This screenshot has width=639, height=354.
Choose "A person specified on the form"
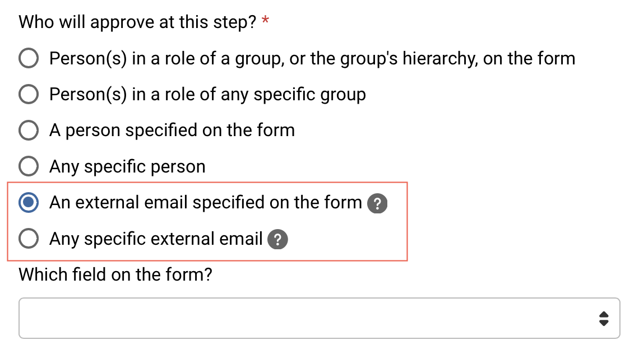tap(28, 130)
